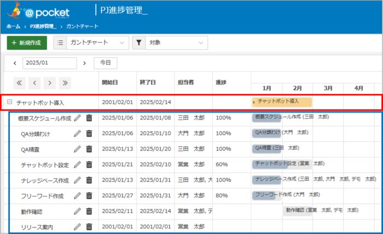
Task: Click the list view icon beside ガントチャート
Action: [60, 43]
